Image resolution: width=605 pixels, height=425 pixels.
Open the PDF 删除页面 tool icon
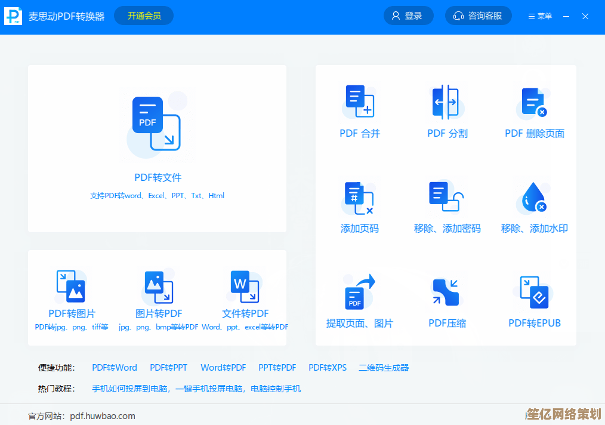(x=534, y=102)
